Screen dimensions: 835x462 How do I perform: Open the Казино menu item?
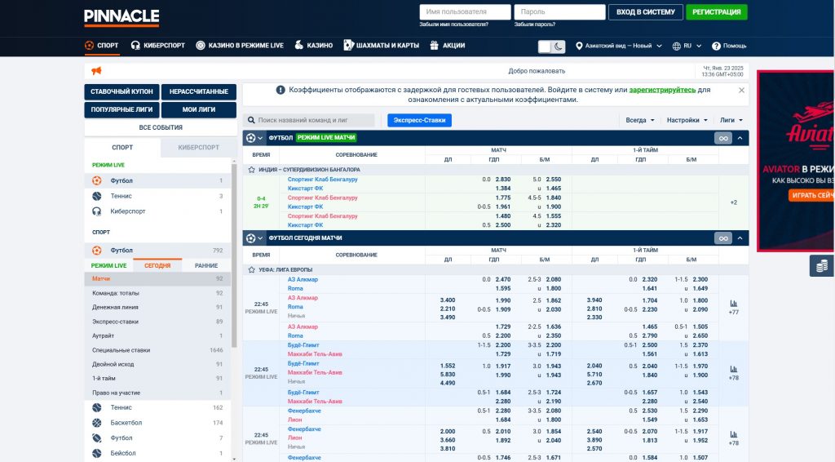(314, 45)
